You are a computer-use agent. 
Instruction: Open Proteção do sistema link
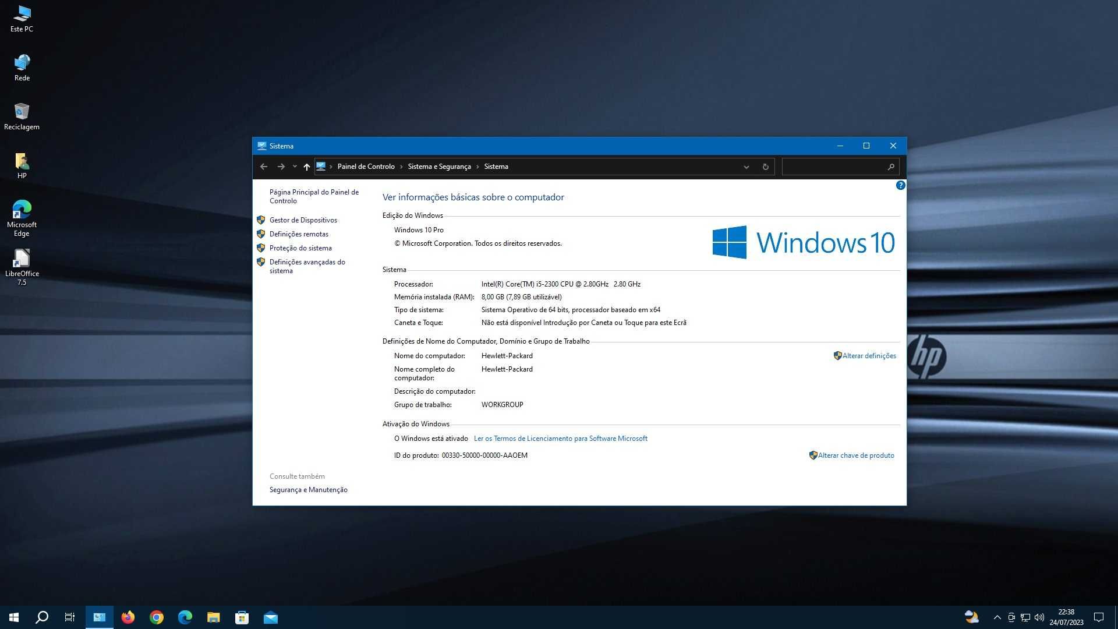[x=300, y=248]
